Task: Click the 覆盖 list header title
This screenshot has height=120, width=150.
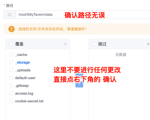Action: (19, 44)
